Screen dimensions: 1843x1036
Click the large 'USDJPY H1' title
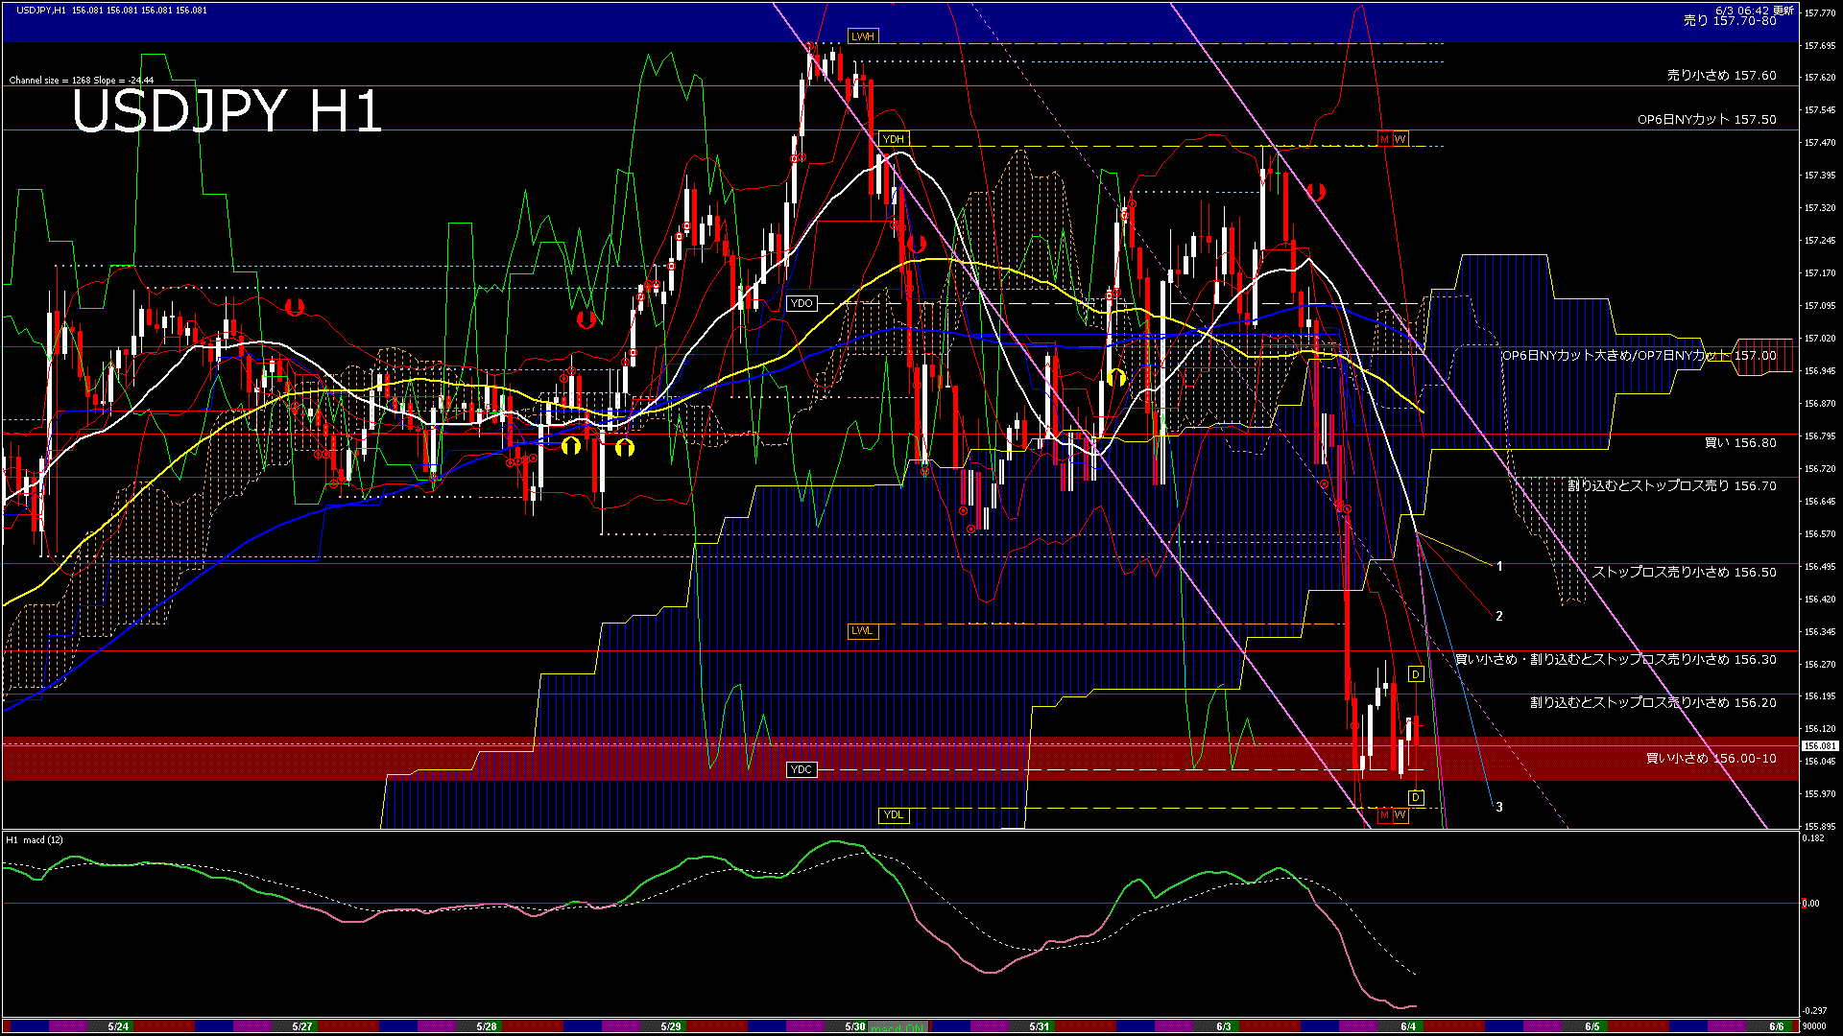227,110
